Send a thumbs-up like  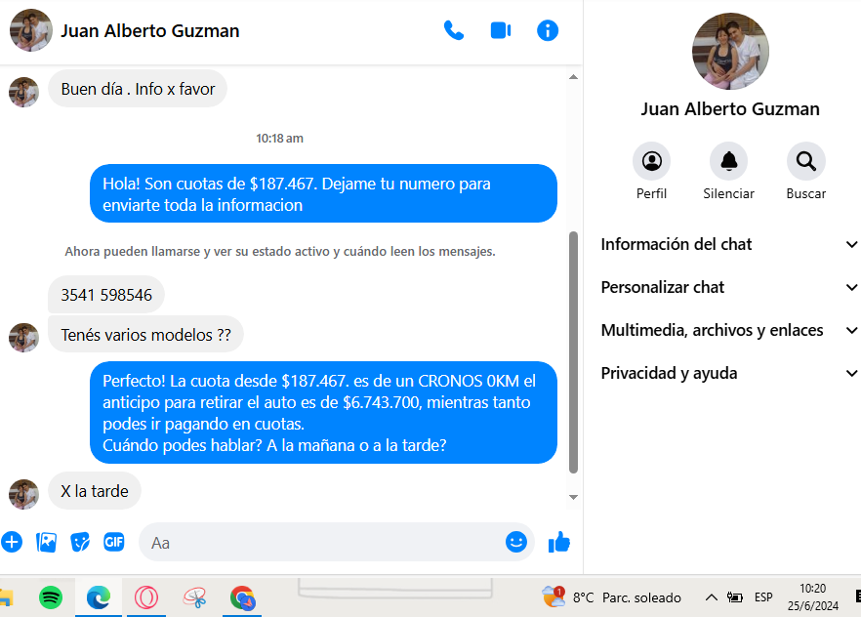point(559,543)
